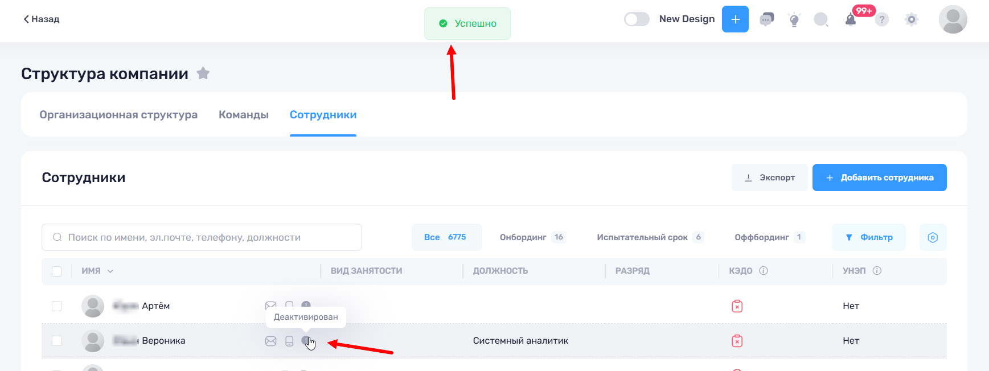Select the Онбординг 16 filter tab
The width and height of the screenshot is (989, 371).
pos(532,237)
